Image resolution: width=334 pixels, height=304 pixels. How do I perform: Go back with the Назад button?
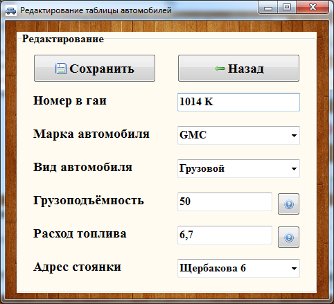238,69
